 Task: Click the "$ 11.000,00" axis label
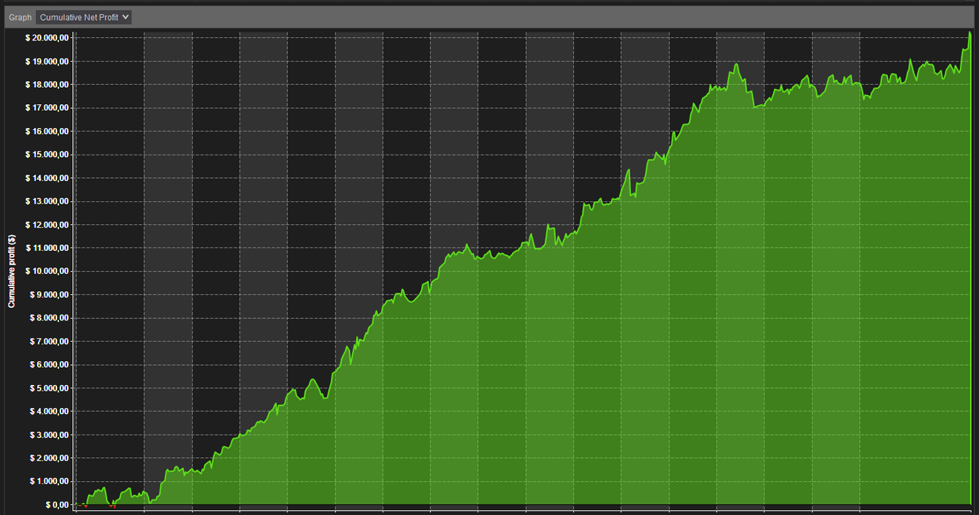pyautogui.click(x=47, y=248)
